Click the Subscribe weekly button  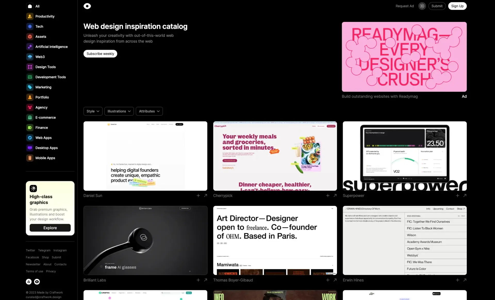100,54
